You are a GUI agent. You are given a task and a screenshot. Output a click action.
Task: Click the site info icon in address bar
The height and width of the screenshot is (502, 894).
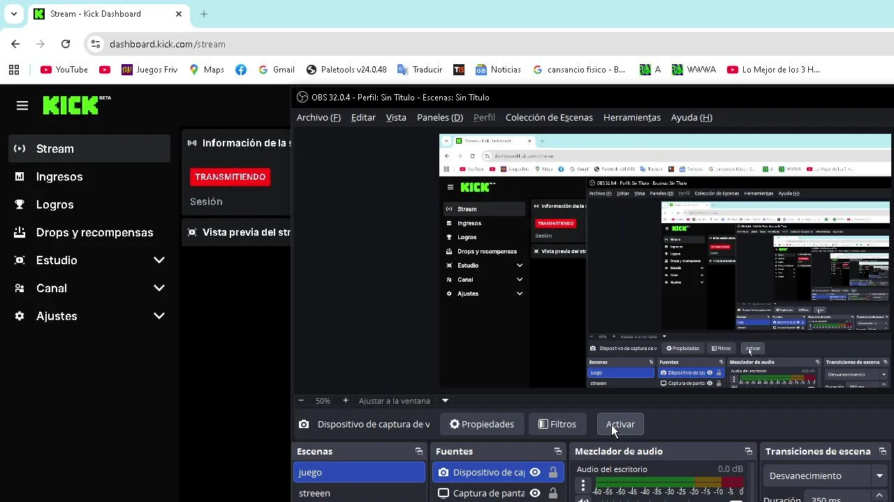96,44
